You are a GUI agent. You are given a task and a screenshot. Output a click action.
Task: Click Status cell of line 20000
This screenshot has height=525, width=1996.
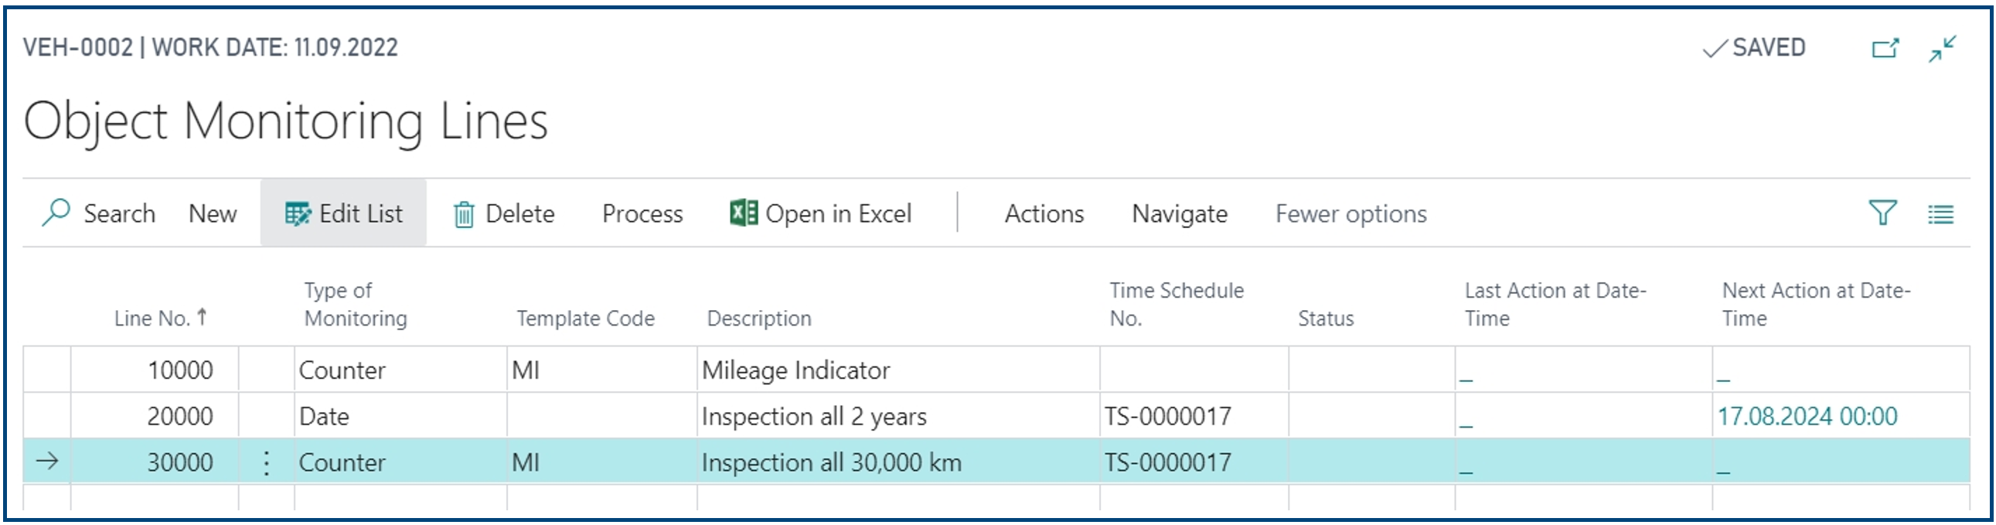point(1371,417)
